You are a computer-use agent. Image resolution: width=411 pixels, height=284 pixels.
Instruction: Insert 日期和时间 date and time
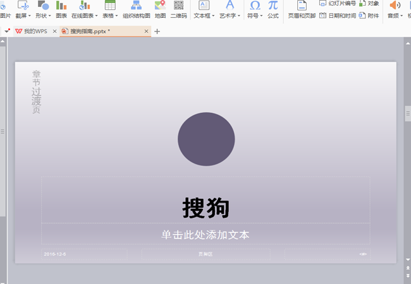(x=338, y=16)
